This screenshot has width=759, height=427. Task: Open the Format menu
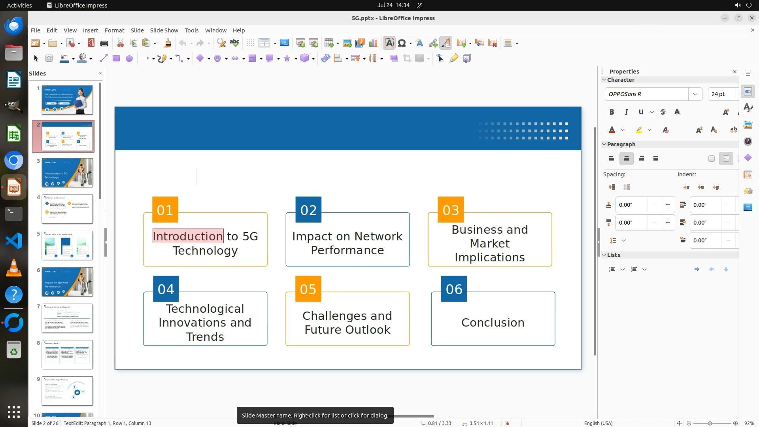pos(114,30)
